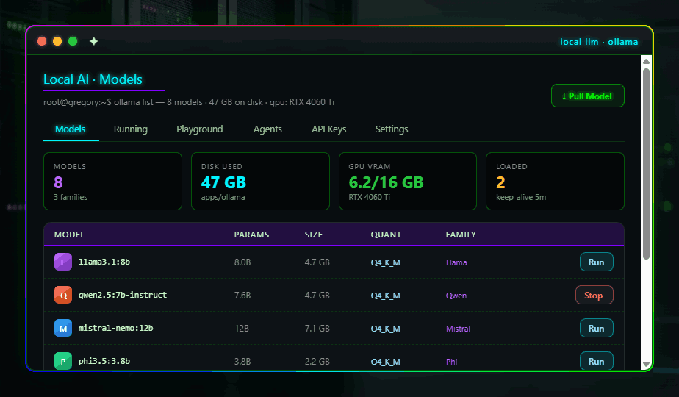The width and height of the screenshot is (679, 397).
Task: Click the Pull Model button
Action: click(x=587, y=96)
